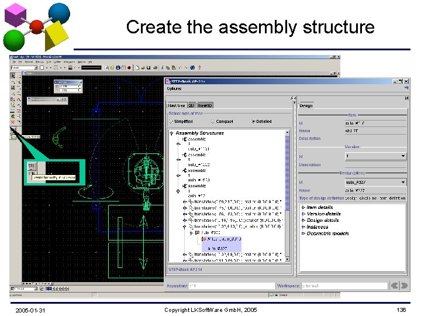Click the white color swatch square in toolbar
This screenshot has width=421, height=316.
(42, 68)
